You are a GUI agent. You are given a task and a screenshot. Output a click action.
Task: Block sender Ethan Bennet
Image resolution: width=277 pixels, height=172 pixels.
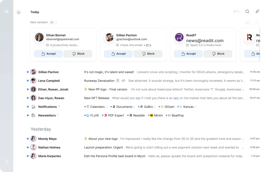click(x=78, y=54)
